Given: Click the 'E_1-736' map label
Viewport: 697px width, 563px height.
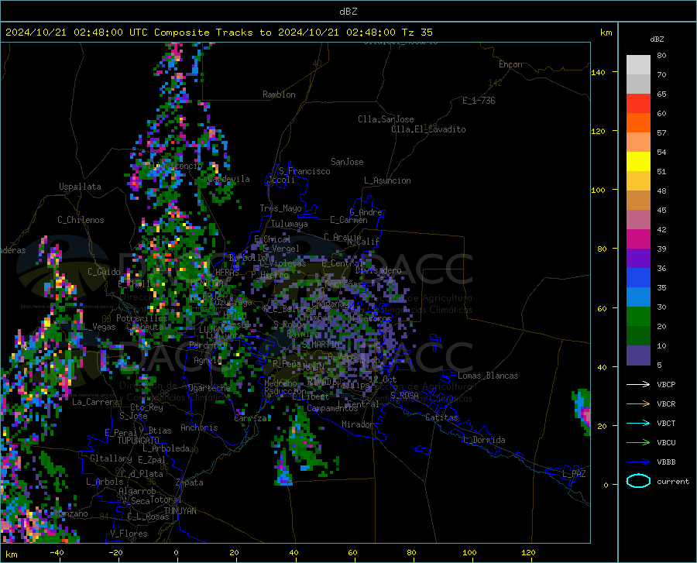Looking at the screenshot, I should tap(479, 101).
